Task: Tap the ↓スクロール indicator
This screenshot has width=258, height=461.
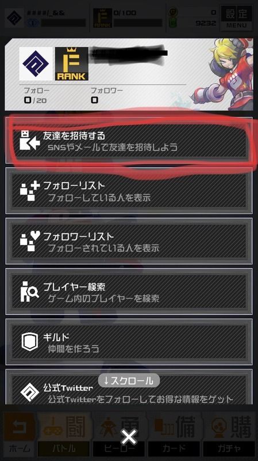Action: [129, 381]
